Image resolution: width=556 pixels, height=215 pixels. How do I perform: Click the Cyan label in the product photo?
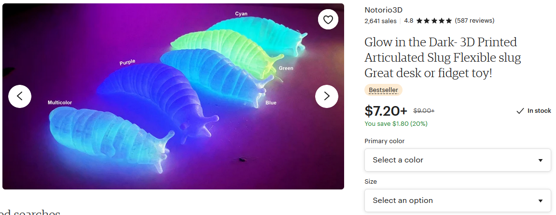(x=241, y=13)
